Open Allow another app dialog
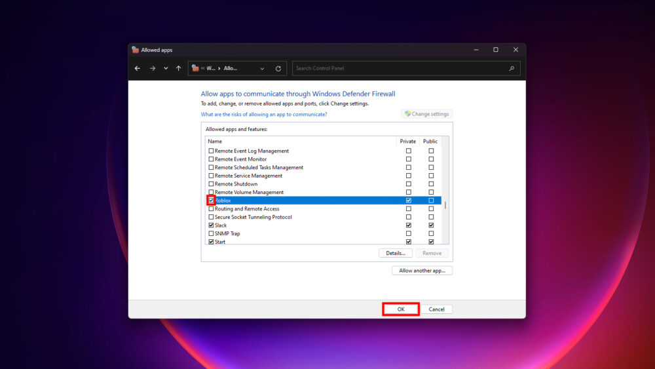655x369 pixels. pyautogui.click(x=422, y=271)
